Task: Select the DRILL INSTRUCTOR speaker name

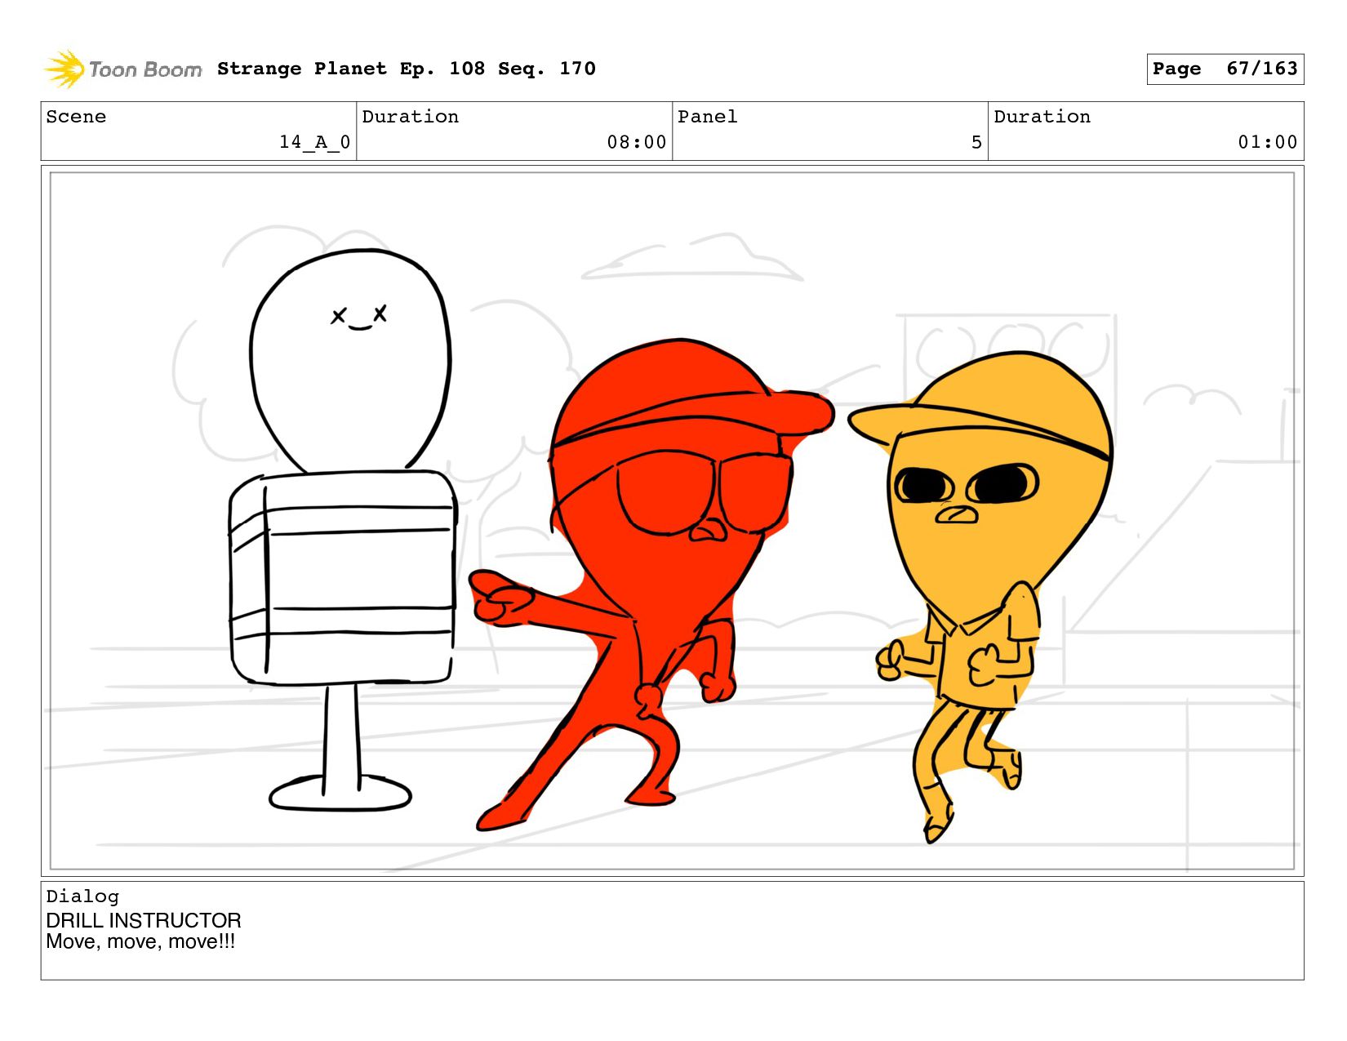Action: pos(144,920)
